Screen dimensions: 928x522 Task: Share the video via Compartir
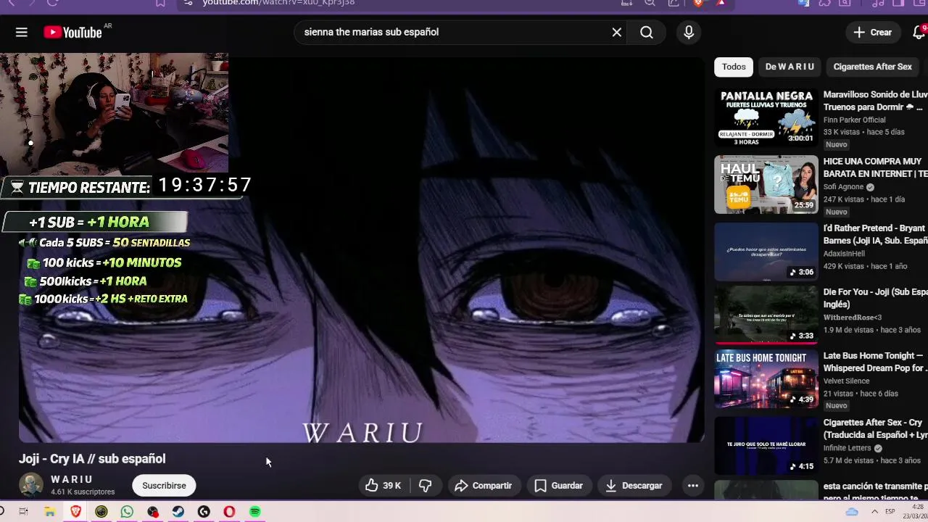483,486
